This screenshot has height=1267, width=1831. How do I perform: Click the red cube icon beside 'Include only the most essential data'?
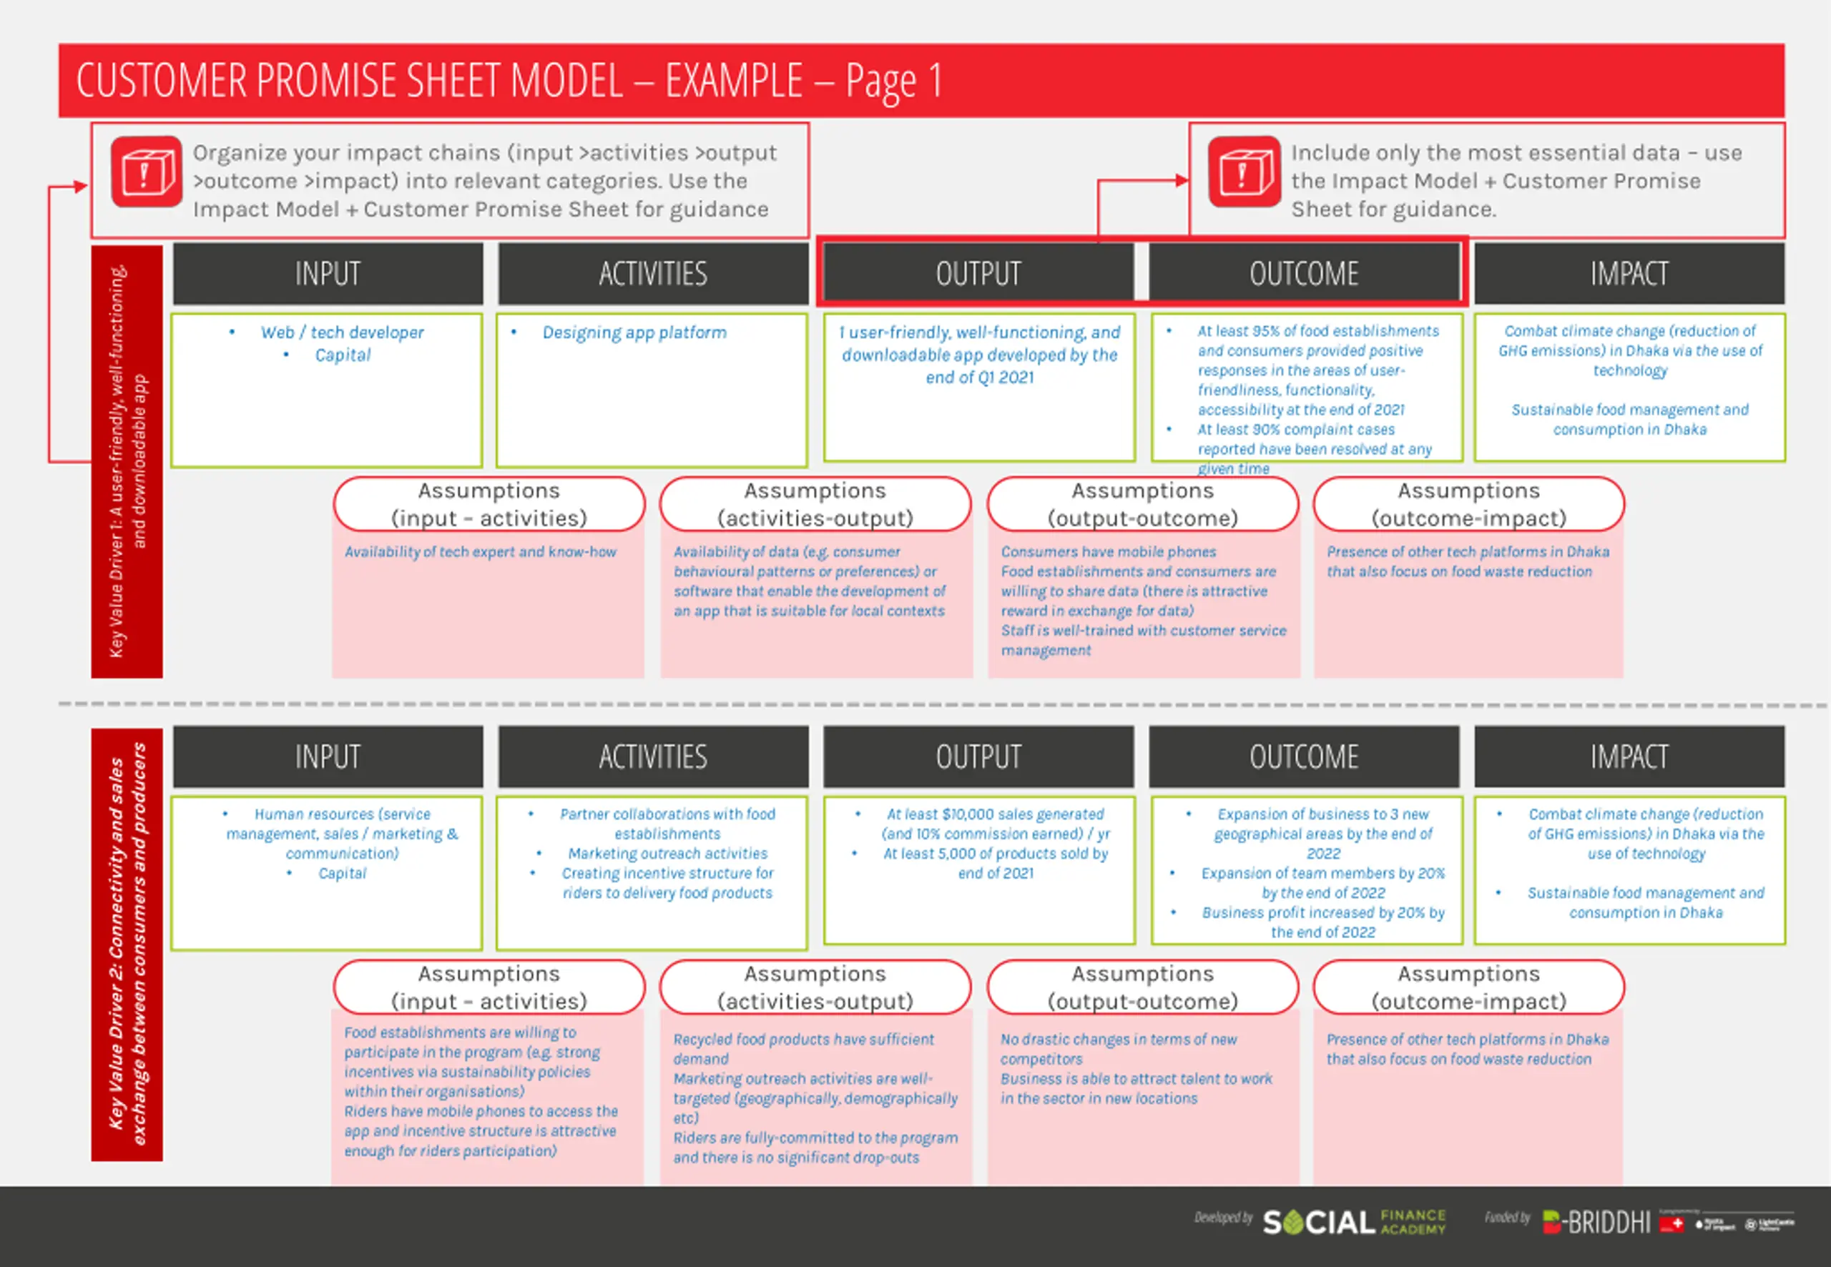1245,172
